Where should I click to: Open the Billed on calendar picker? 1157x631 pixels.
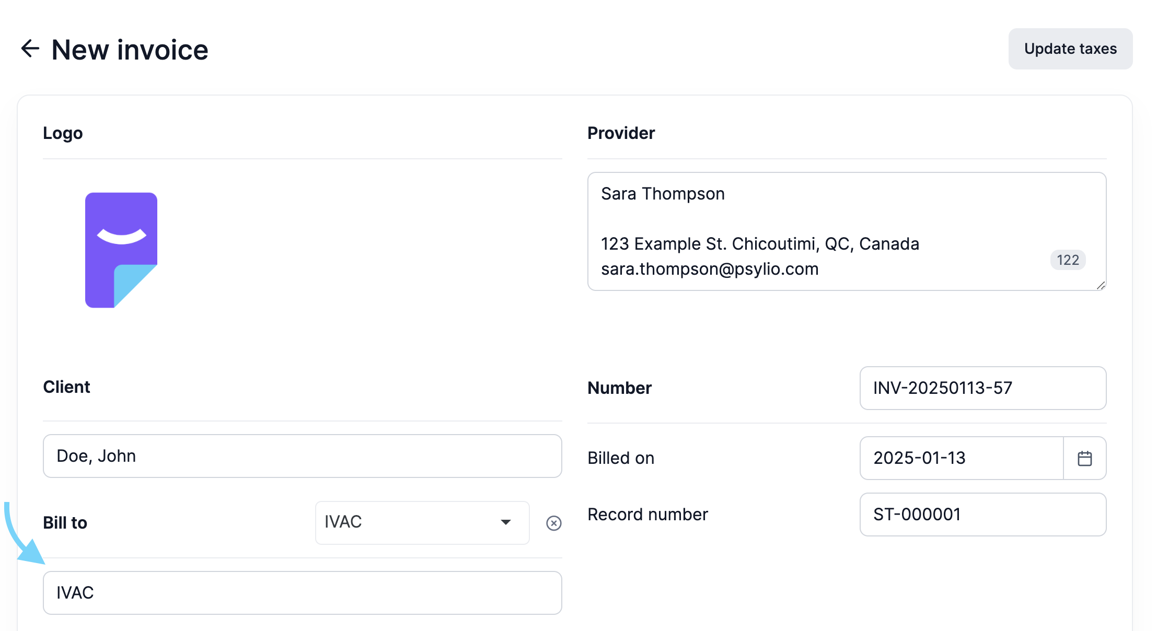pyautogui.click(x=1085, y=458)
